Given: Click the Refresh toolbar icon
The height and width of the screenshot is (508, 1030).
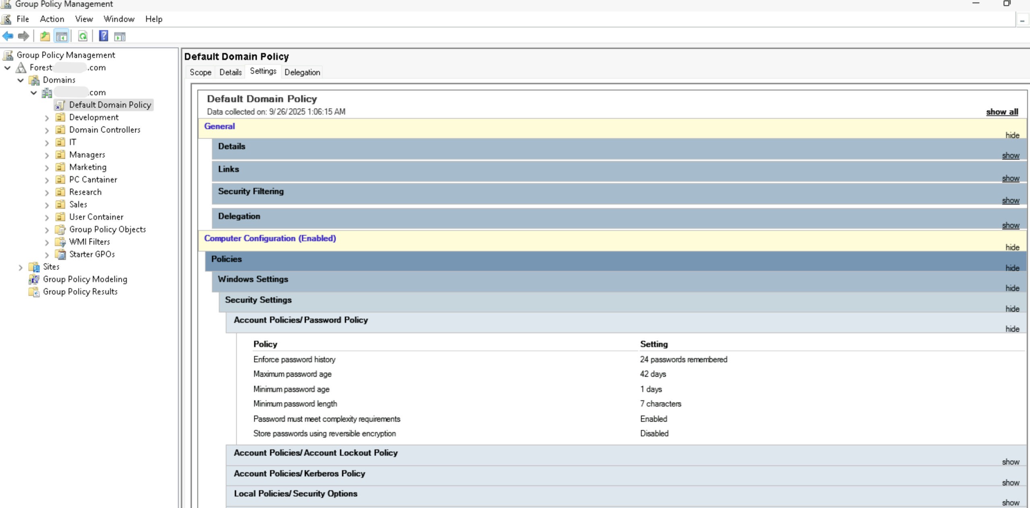Looking at the screenshot, I should [x=83, y=36].
